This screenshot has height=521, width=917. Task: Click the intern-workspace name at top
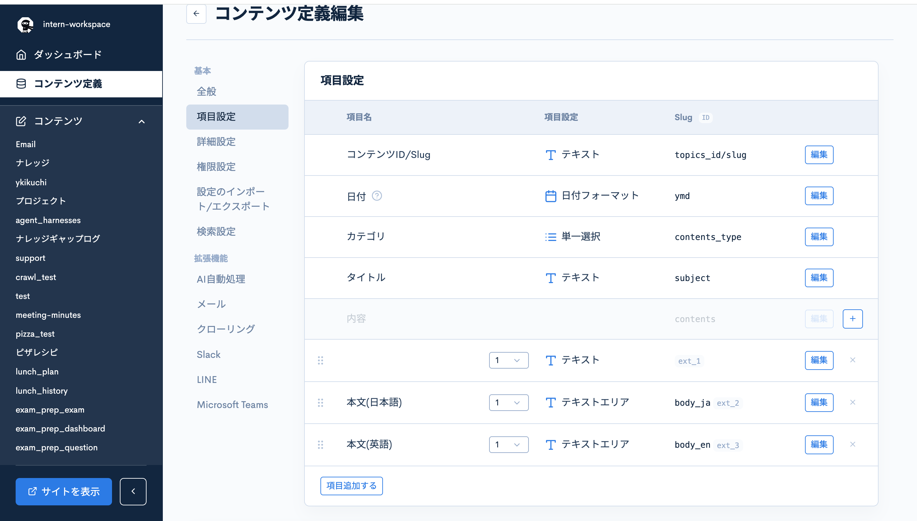[x=77, y=24]
